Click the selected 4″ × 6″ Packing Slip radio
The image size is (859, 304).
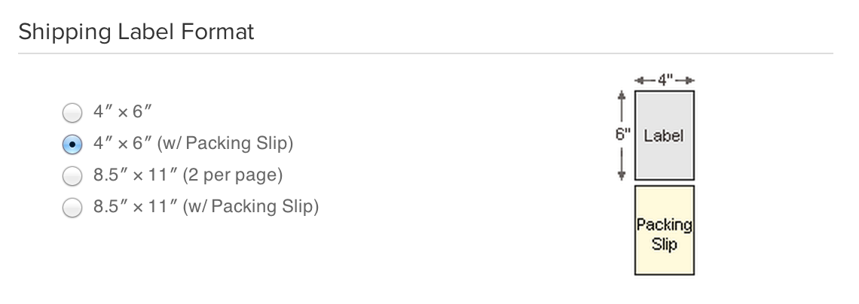[x=72, y=144]
